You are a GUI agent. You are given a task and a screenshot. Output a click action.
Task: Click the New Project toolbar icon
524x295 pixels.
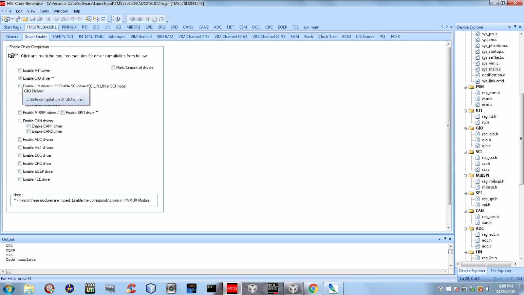(x=7, y=19)
